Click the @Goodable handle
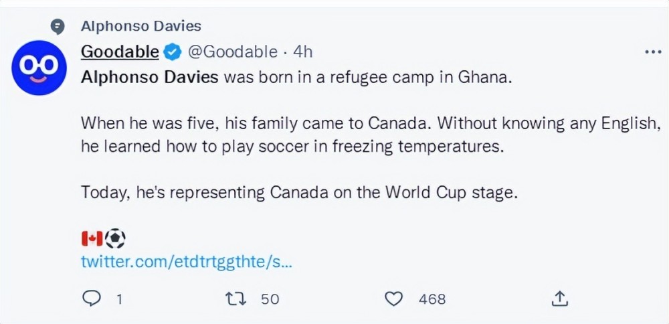 (232, 52)
